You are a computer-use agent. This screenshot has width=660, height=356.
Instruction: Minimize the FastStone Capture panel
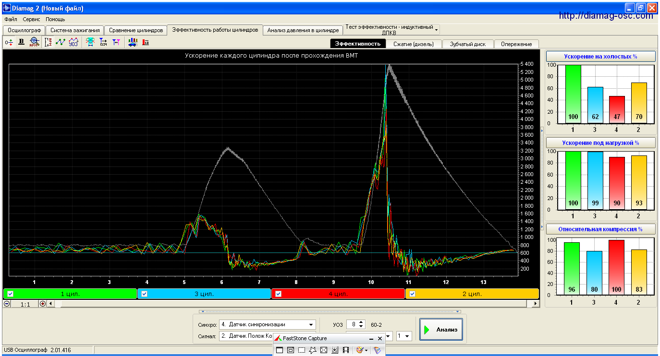click(371, 338)
